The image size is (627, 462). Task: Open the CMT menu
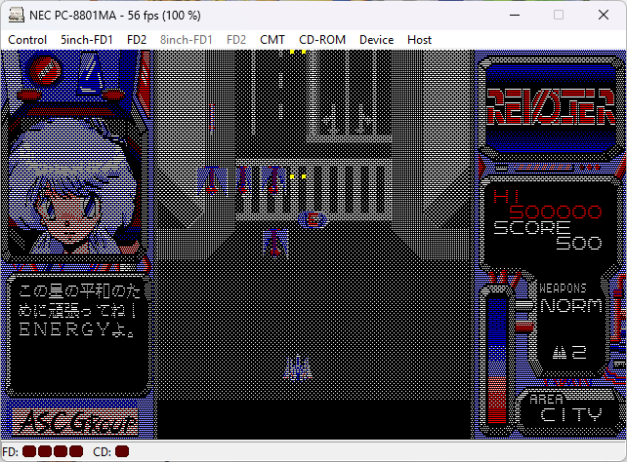pyautogui.click(x=272, y=40)
